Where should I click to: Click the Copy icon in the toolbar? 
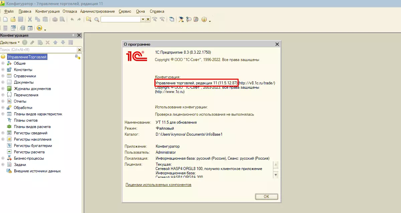37,19
